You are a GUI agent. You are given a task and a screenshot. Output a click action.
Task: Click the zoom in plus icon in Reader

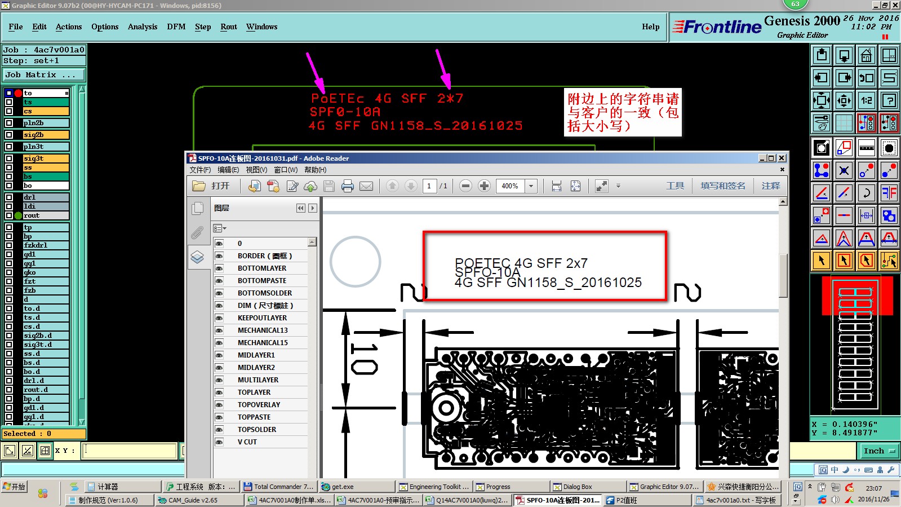tap(484, 186)
